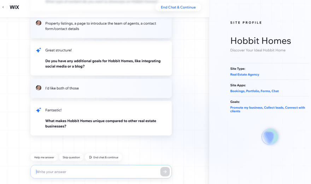Focus the "Write your answer" input field

[95, 172]
